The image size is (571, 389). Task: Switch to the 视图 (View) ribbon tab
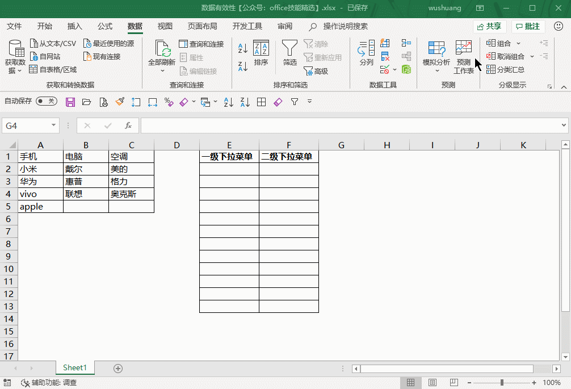(x=165, y=26)
